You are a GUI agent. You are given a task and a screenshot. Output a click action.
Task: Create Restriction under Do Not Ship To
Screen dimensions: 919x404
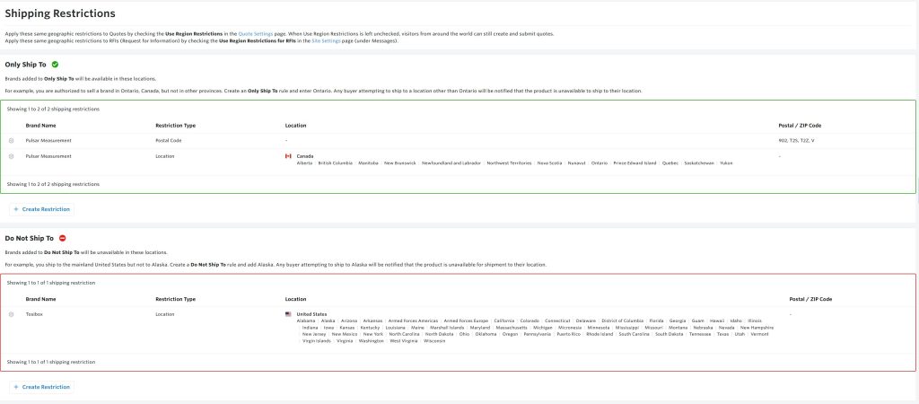pos(41,387)
